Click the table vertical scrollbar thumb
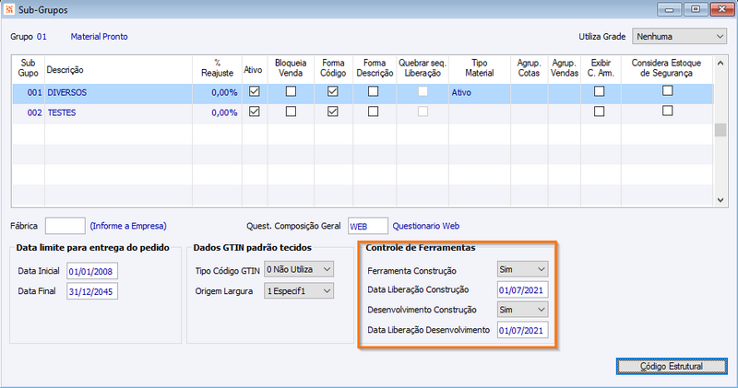 pyautogui.click(x=720, y=130)
